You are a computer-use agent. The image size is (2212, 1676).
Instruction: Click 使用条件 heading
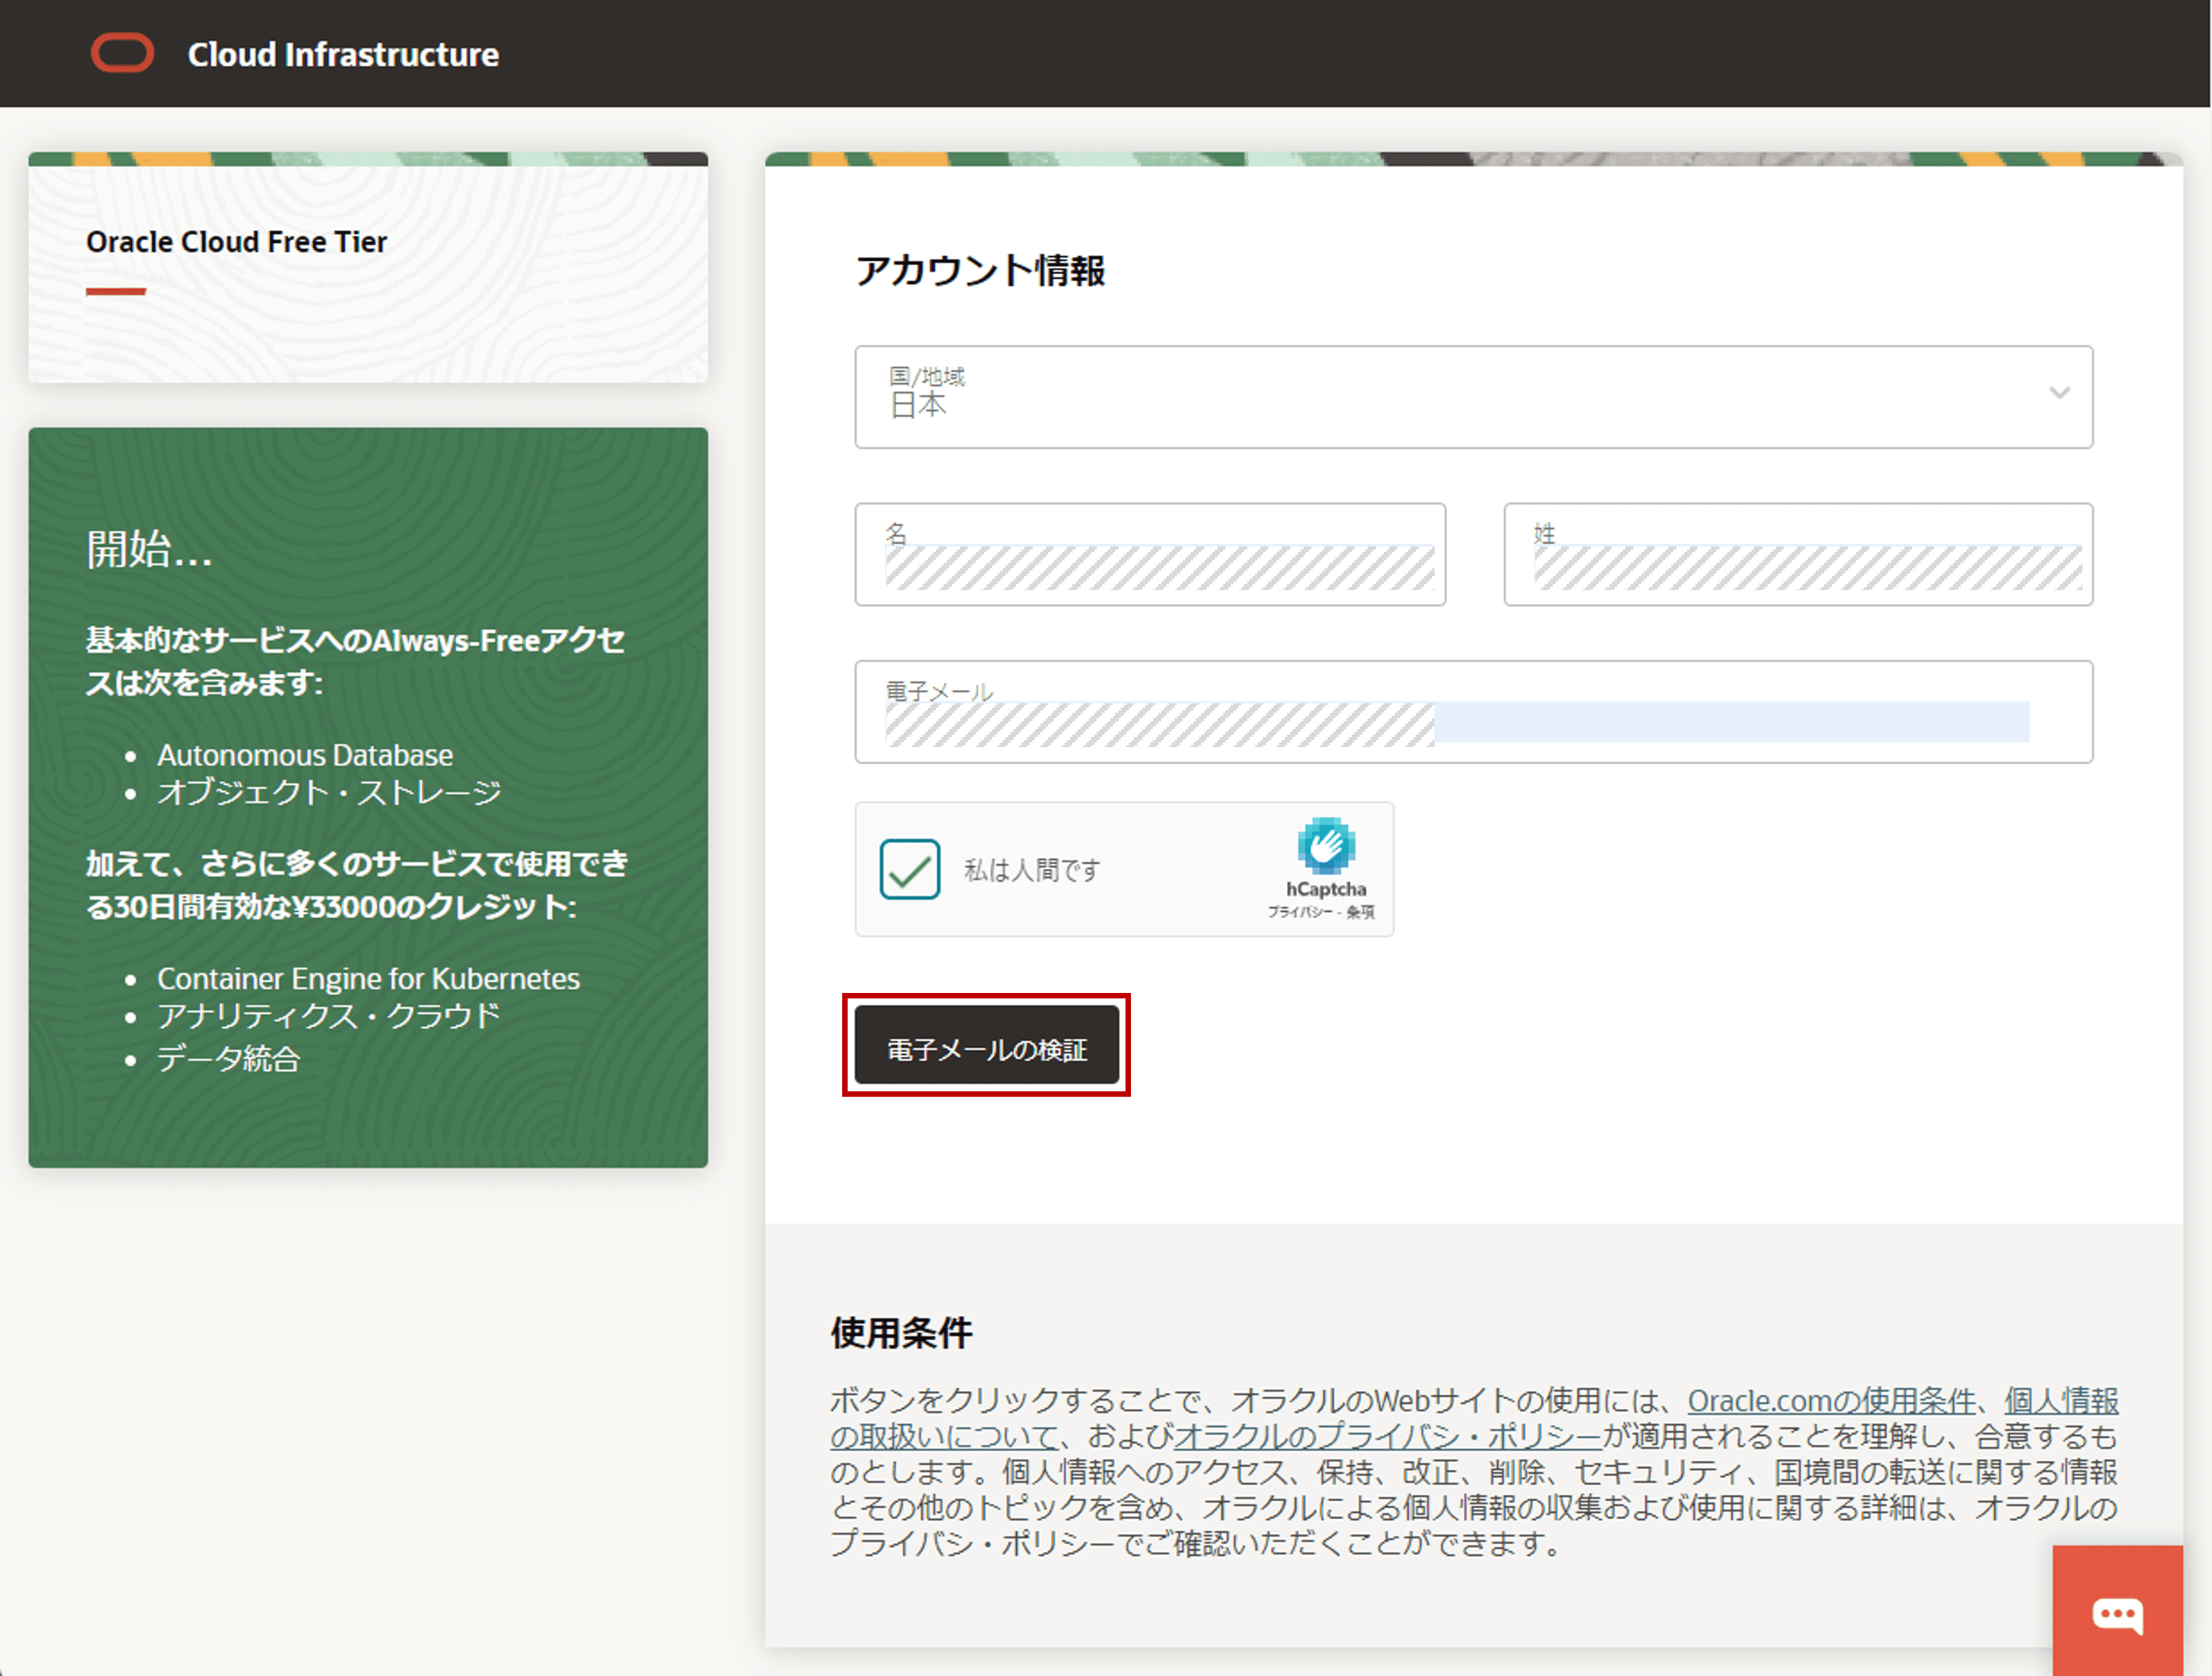click(x=901, y=1332)
